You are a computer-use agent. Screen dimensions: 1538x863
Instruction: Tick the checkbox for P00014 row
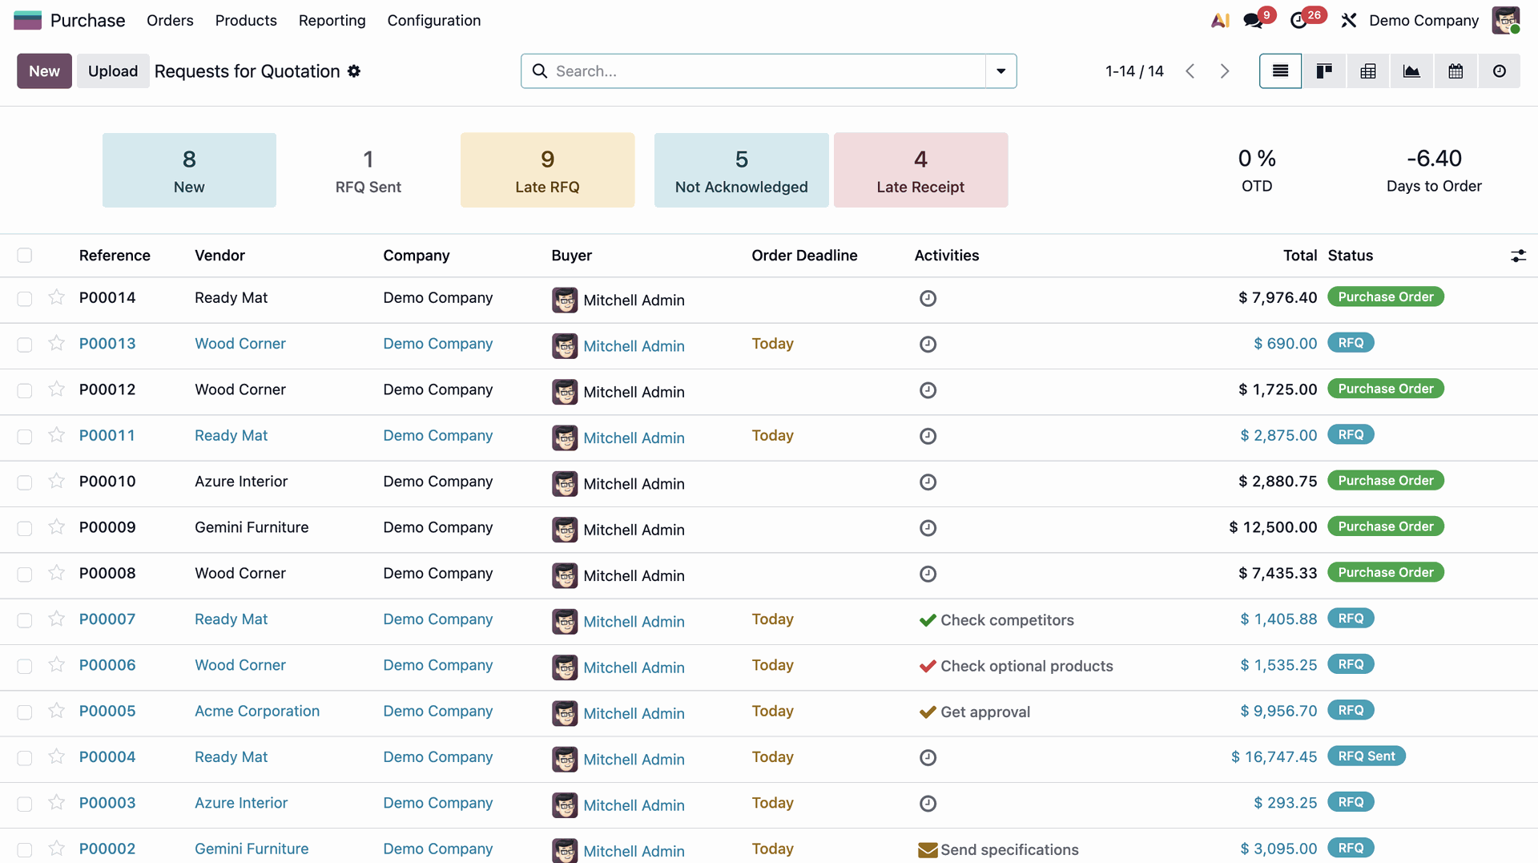point(25,298)
